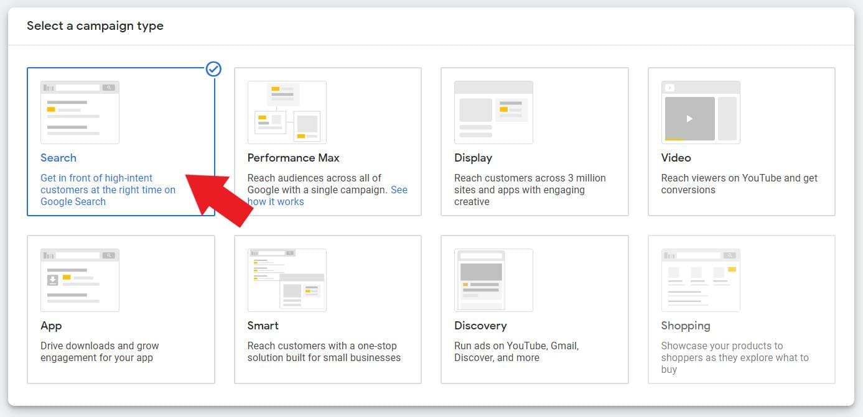This screenshot has height=417, width=863.
Task: Click the blue checkmark on the Search card
Action: (213, 69)
